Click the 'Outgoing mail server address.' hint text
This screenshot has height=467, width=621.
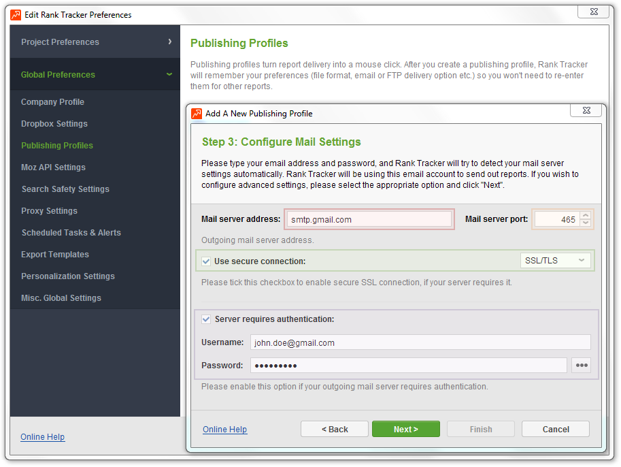tap(257, 240)
